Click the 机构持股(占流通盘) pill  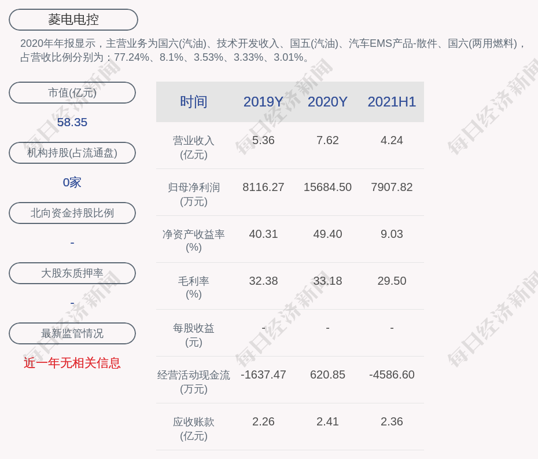click(x=72, y=153)
